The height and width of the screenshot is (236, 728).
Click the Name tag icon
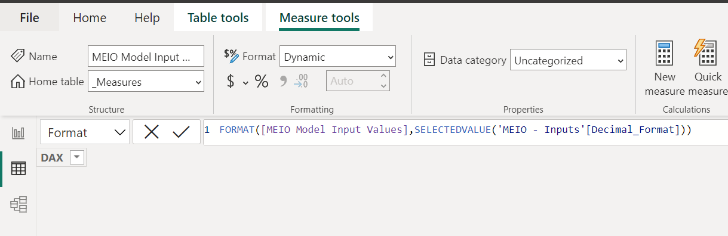coord(18,56)
